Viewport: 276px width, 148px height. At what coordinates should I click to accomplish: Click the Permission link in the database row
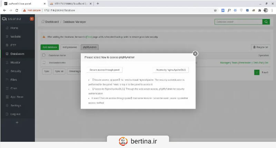point(245,63)
